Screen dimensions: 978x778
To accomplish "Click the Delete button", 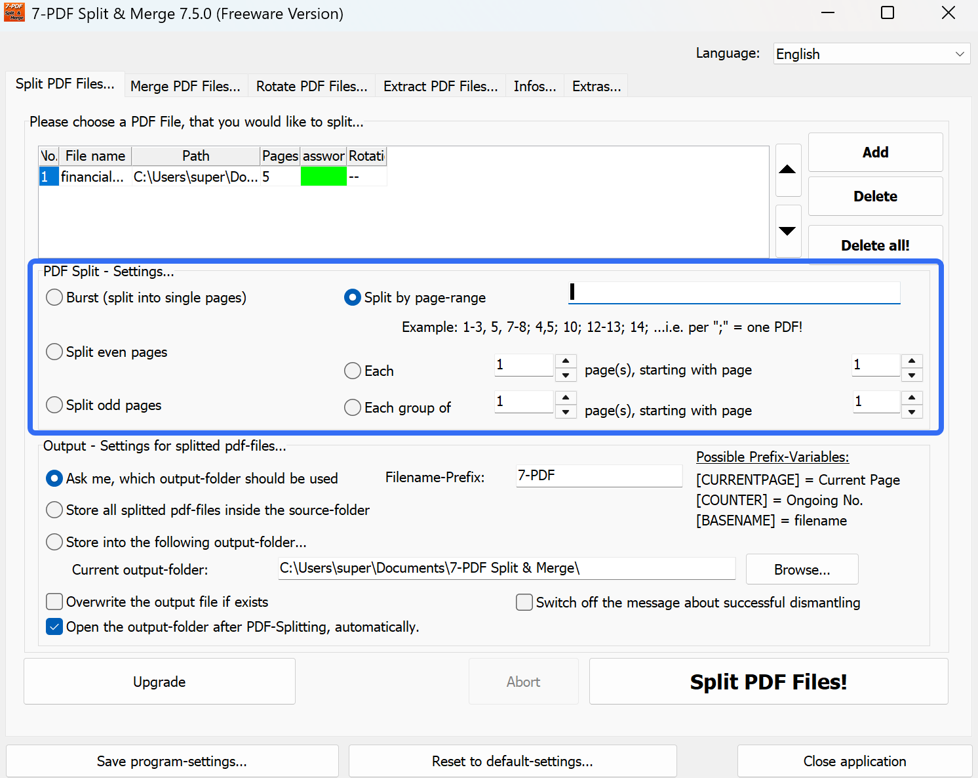I will tap(876, 196).
